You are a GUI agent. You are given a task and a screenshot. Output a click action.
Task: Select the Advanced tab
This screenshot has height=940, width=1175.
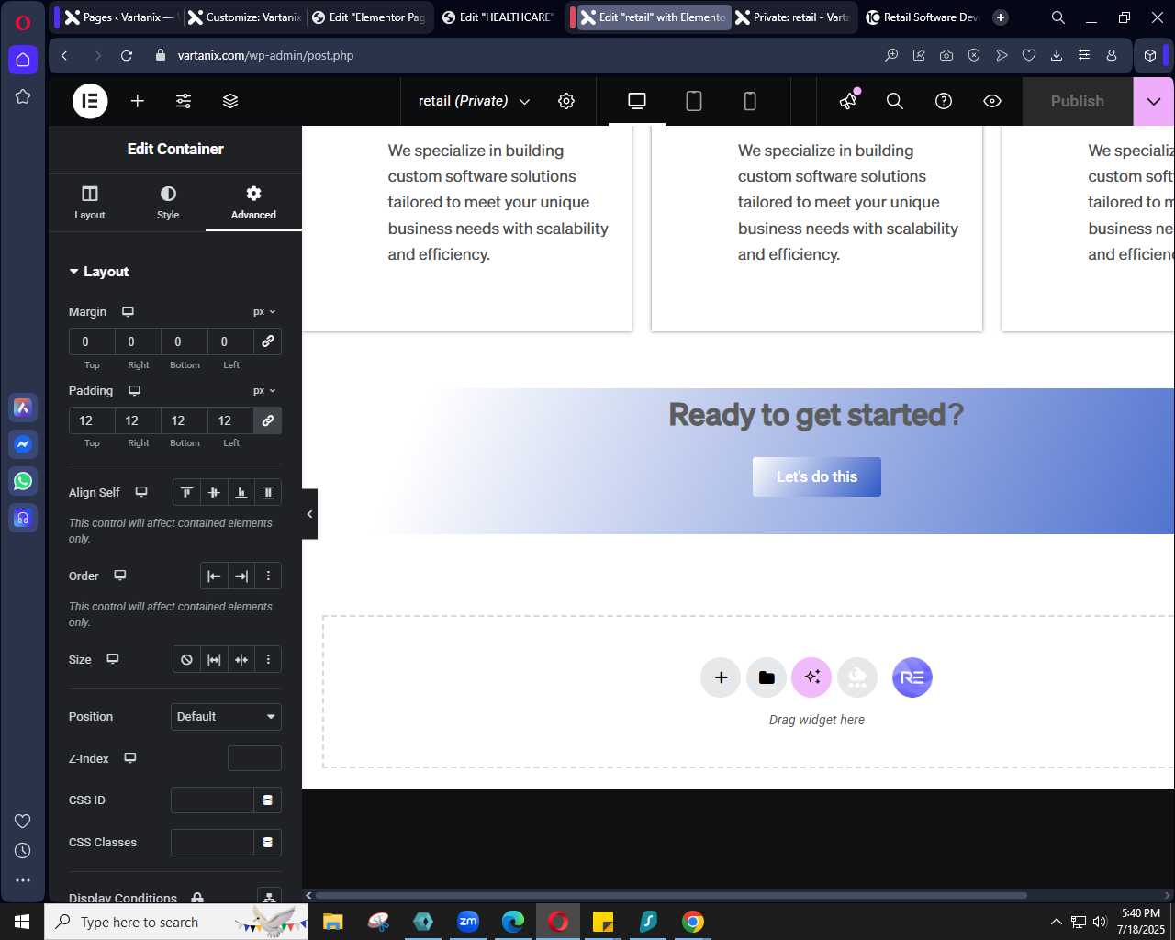click(x=253, y=202)
